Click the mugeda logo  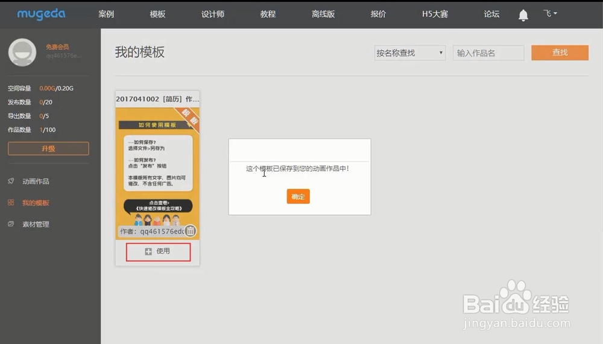click(41, 14)
